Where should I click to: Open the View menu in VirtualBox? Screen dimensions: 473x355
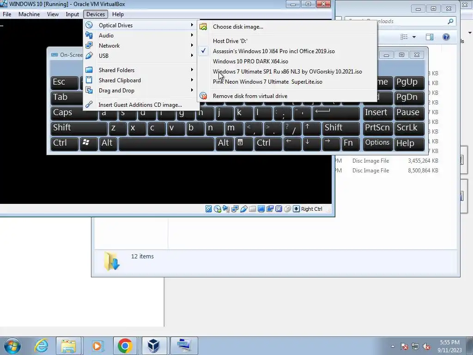(53, 14)
